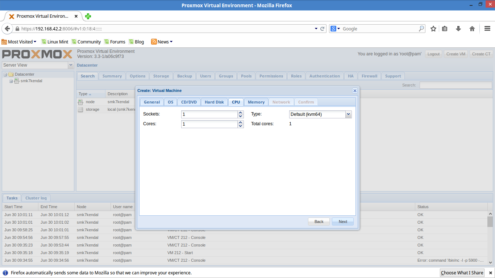Focus the datacenter Search field

pyautogui.click(x=456, y=85)
